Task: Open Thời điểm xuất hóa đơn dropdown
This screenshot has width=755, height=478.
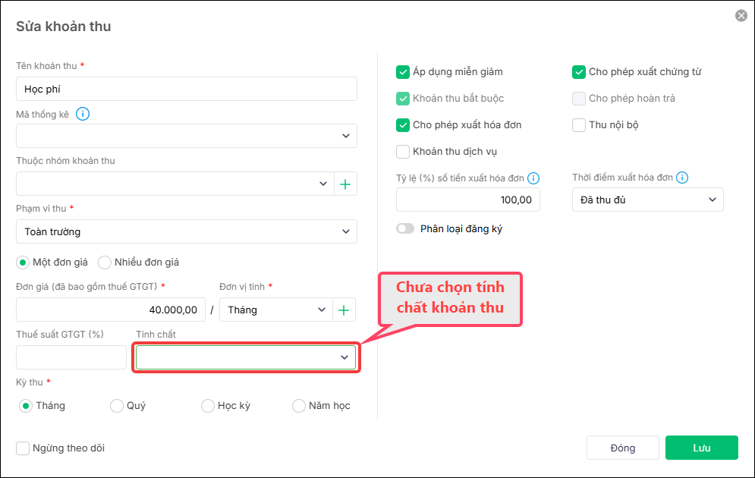Action: click(x=647, y=200)
